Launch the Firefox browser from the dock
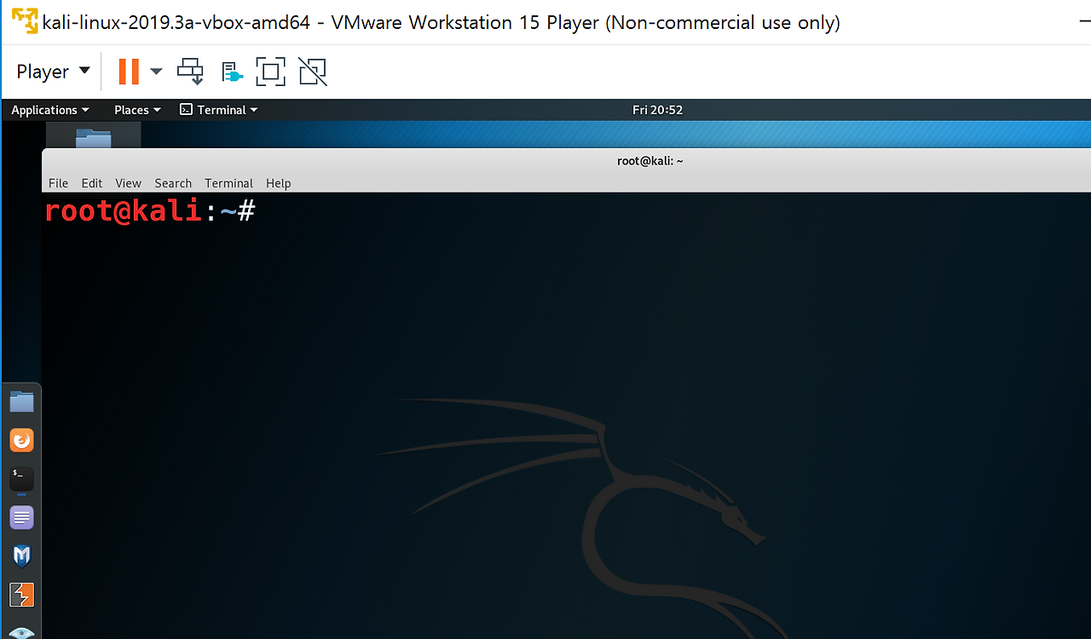1091x639 pixels. point(21,440)
